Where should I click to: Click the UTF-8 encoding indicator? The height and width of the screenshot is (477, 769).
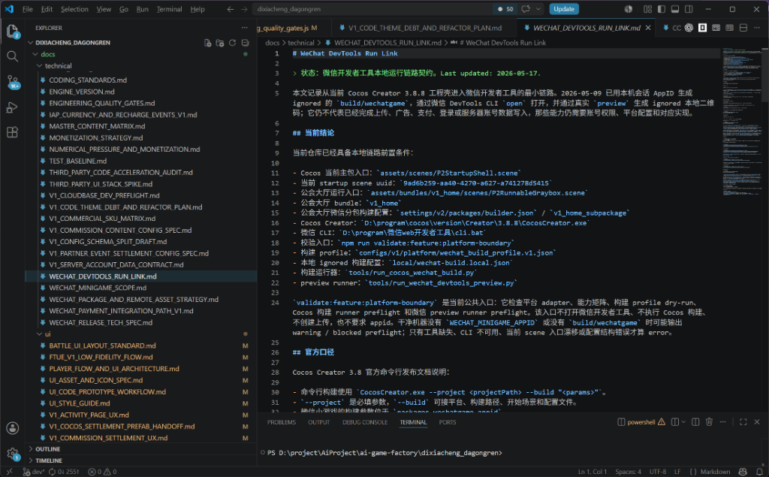pos(658,472)
